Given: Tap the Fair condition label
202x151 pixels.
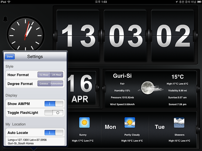Looking at the screenshot, I should click(x=122, y=84).
